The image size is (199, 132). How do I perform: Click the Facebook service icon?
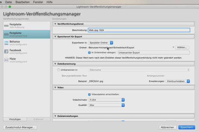point(6,51)
